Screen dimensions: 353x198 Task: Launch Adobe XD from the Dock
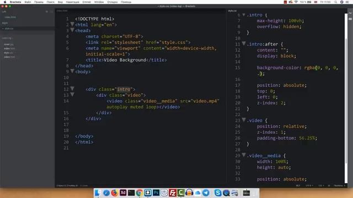[x=123, y=193]
